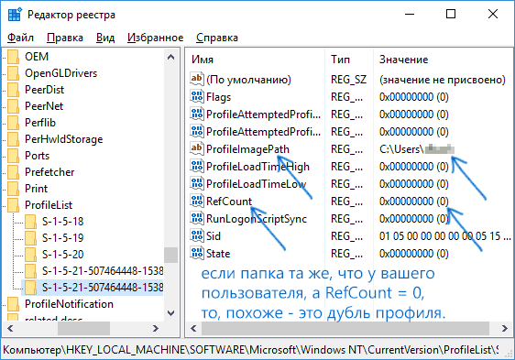Maximize the Registry Editor window

451,14
